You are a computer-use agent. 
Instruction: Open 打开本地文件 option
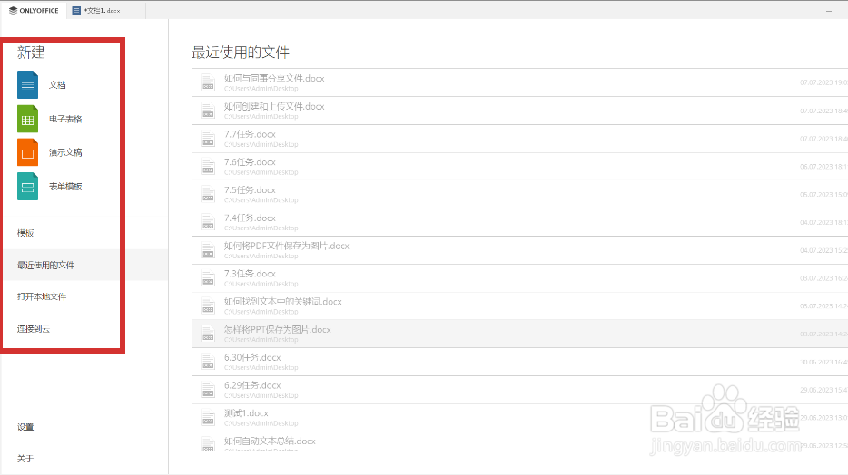coord(42,297)
